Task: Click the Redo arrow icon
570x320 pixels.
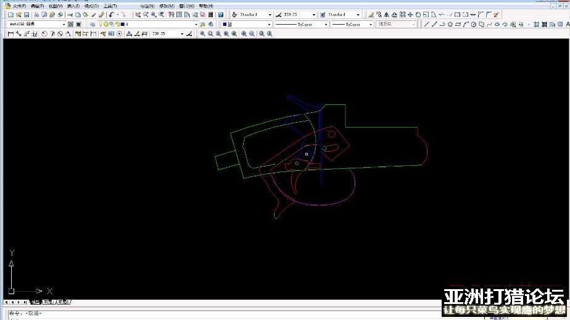Action: tap(123, 15)
